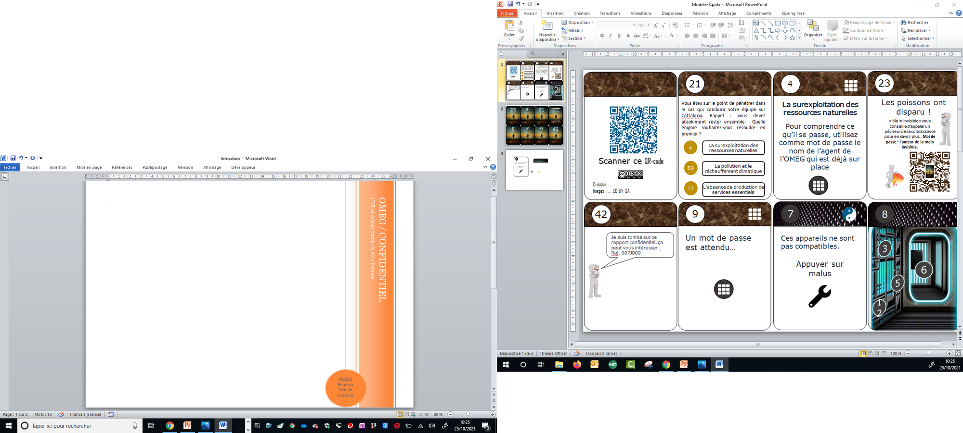Screen dimensions: 963x433
Task: Open PowerPoint help question mark icon
Action: [x=959, y=13]
